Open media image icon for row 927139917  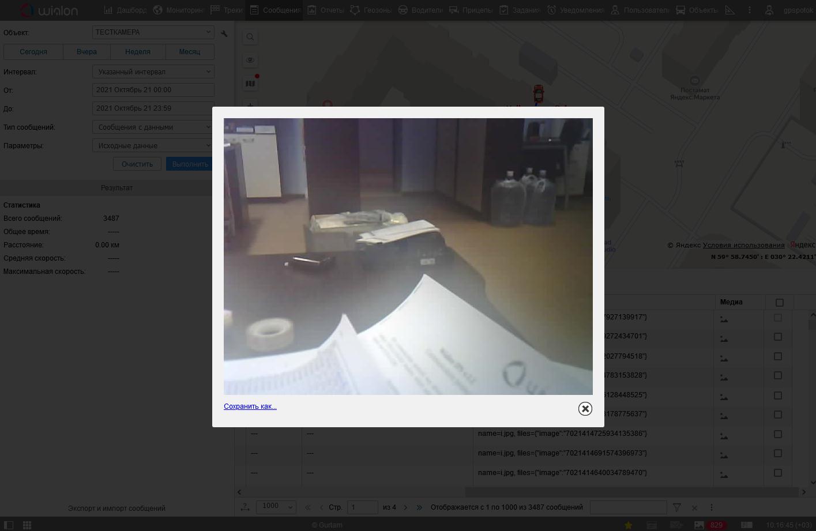pos(724,319)
